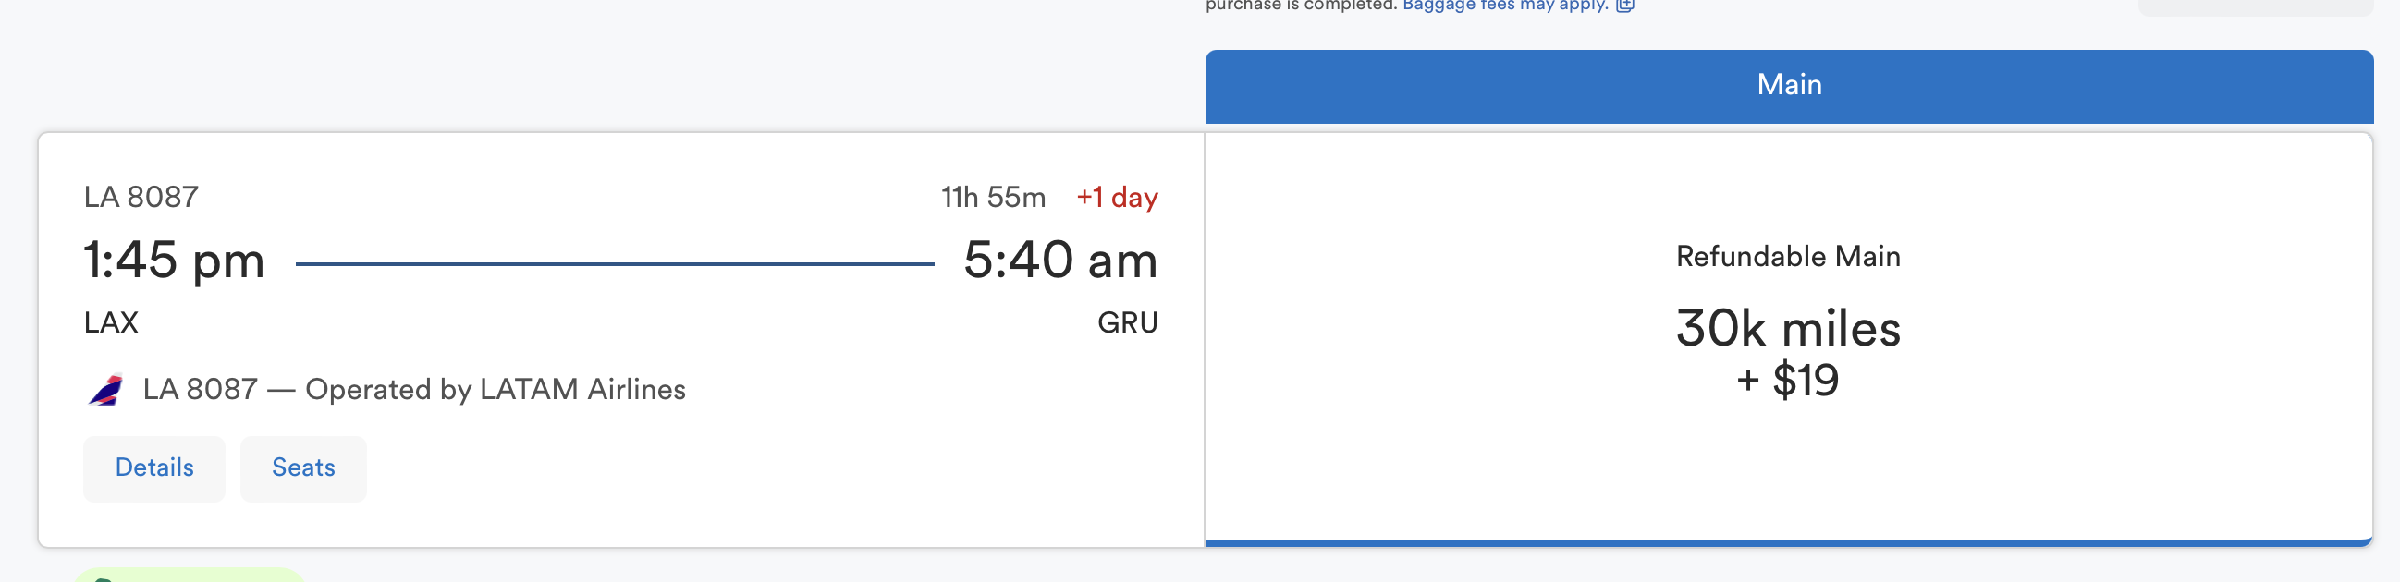The width and height of the screenshot is (2400, 582).
Task: Click the 5:40 am arrival time
Action: click(x=1060, y=260)
